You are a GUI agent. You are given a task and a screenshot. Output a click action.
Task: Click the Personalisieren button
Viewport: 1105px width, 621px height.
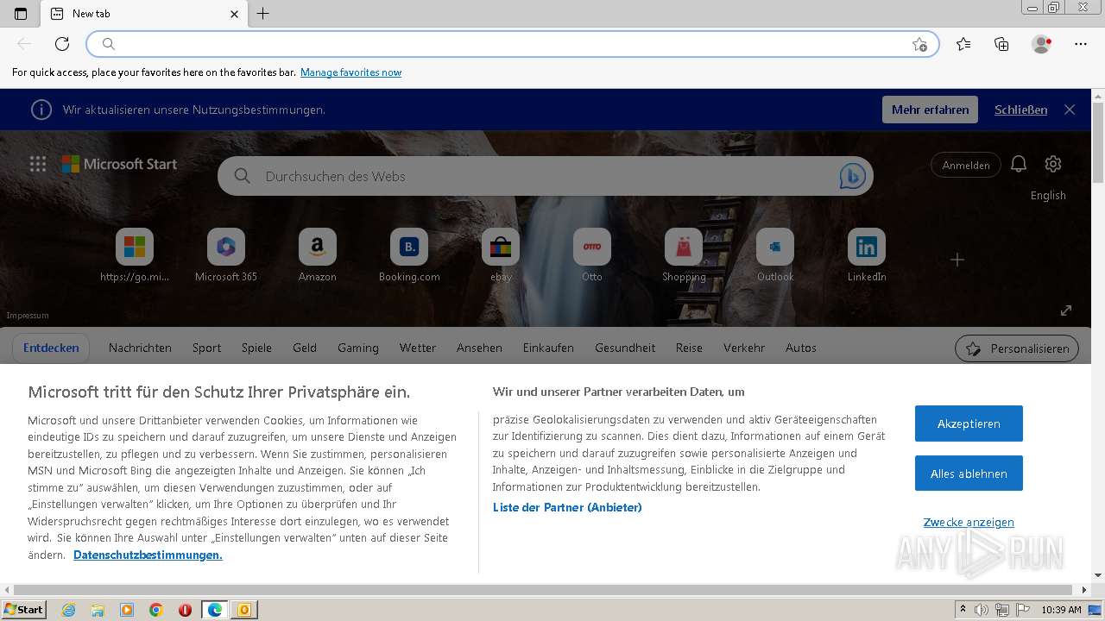pyautogui.click(x=1017, y=348)
